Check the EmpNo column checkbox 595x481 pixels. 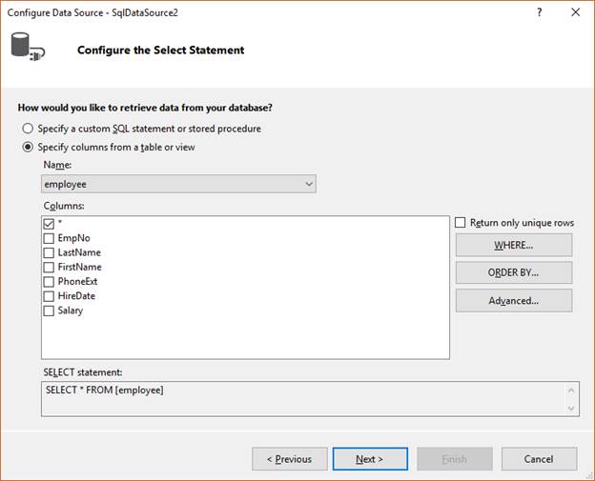tap(49, 238)
